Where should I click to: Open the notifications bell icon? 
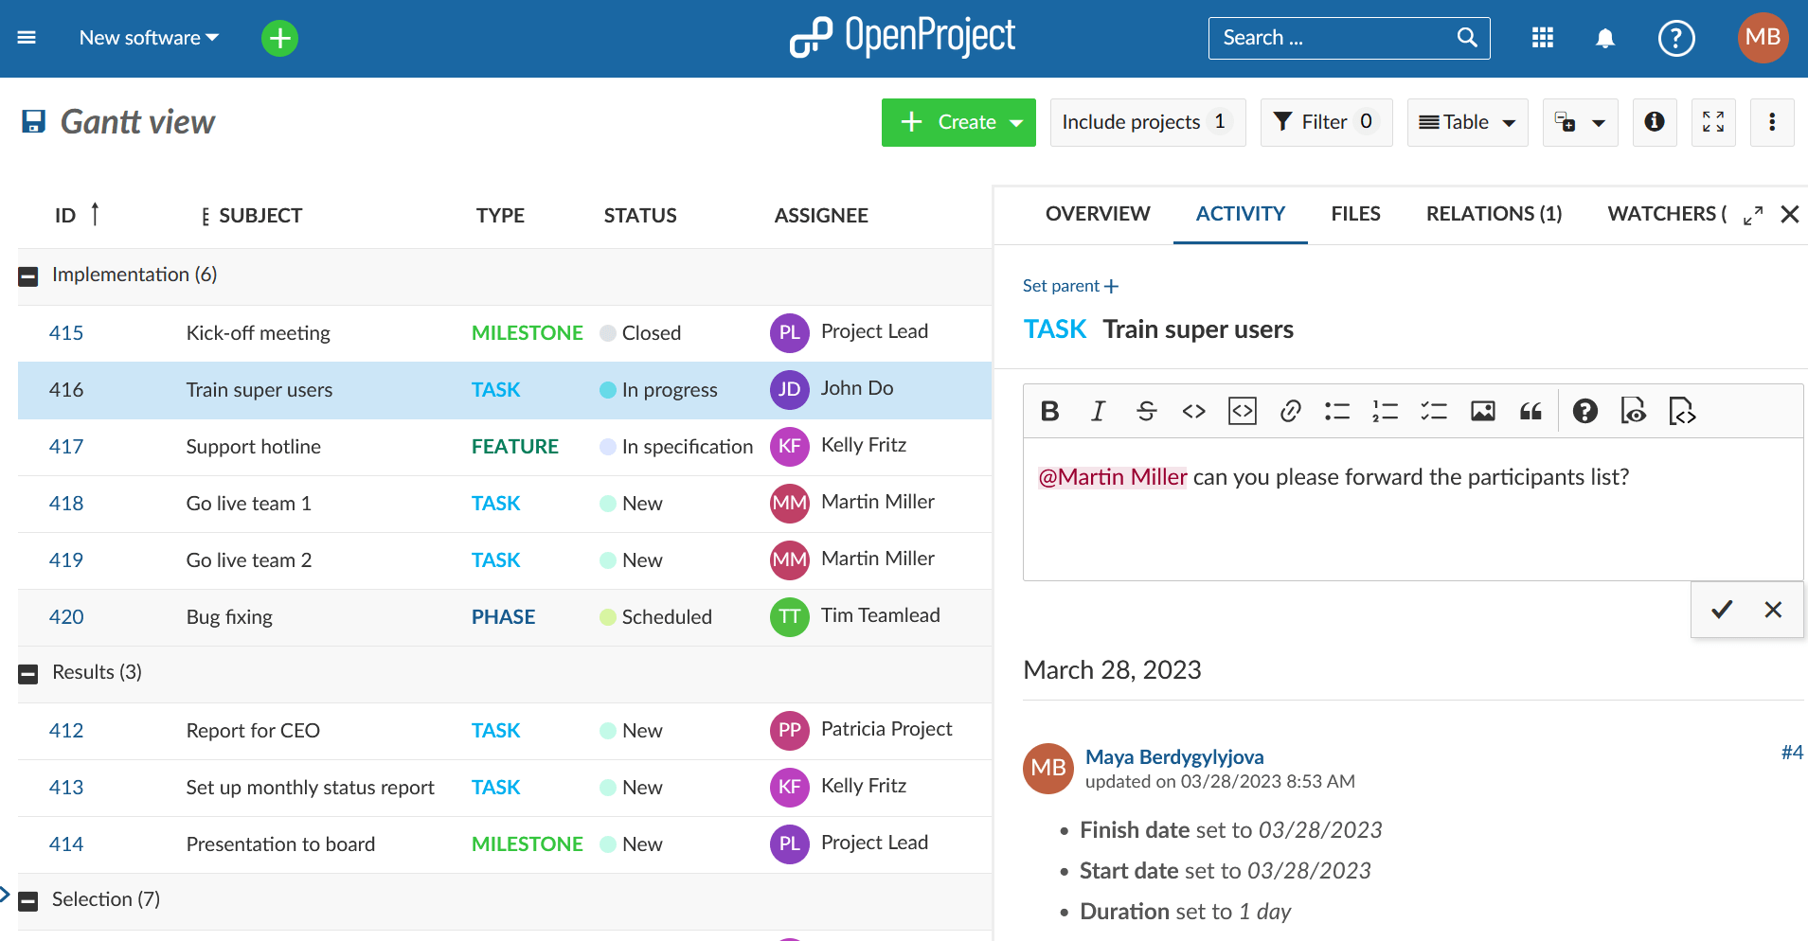click(1605, 38)
